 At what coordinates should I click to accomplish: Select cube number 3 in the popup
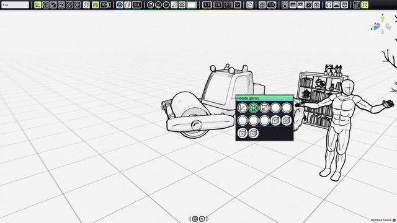[x=243, y=133]
